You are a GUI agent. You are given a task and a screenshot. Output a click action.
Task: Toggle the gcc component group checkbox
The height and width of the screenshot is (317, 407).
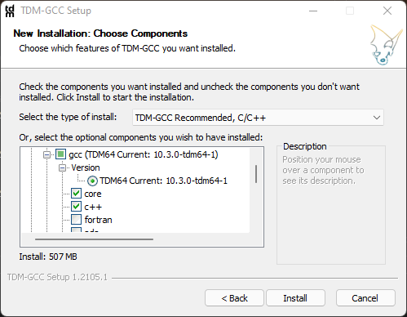(60, 154)
